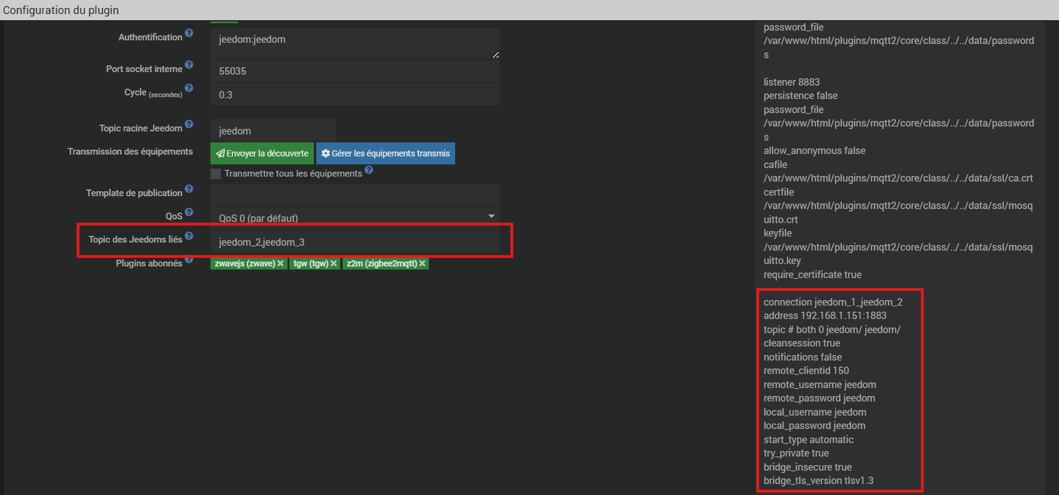Click the 'keyfile' config line
This screenshot has height=495, width=1059.
tap(778, 233)
